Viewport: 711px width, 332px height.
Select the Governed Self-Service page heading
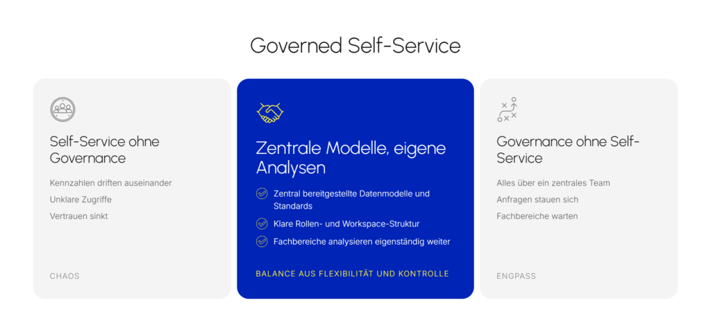pyautogui.click(x=355, y=46)
